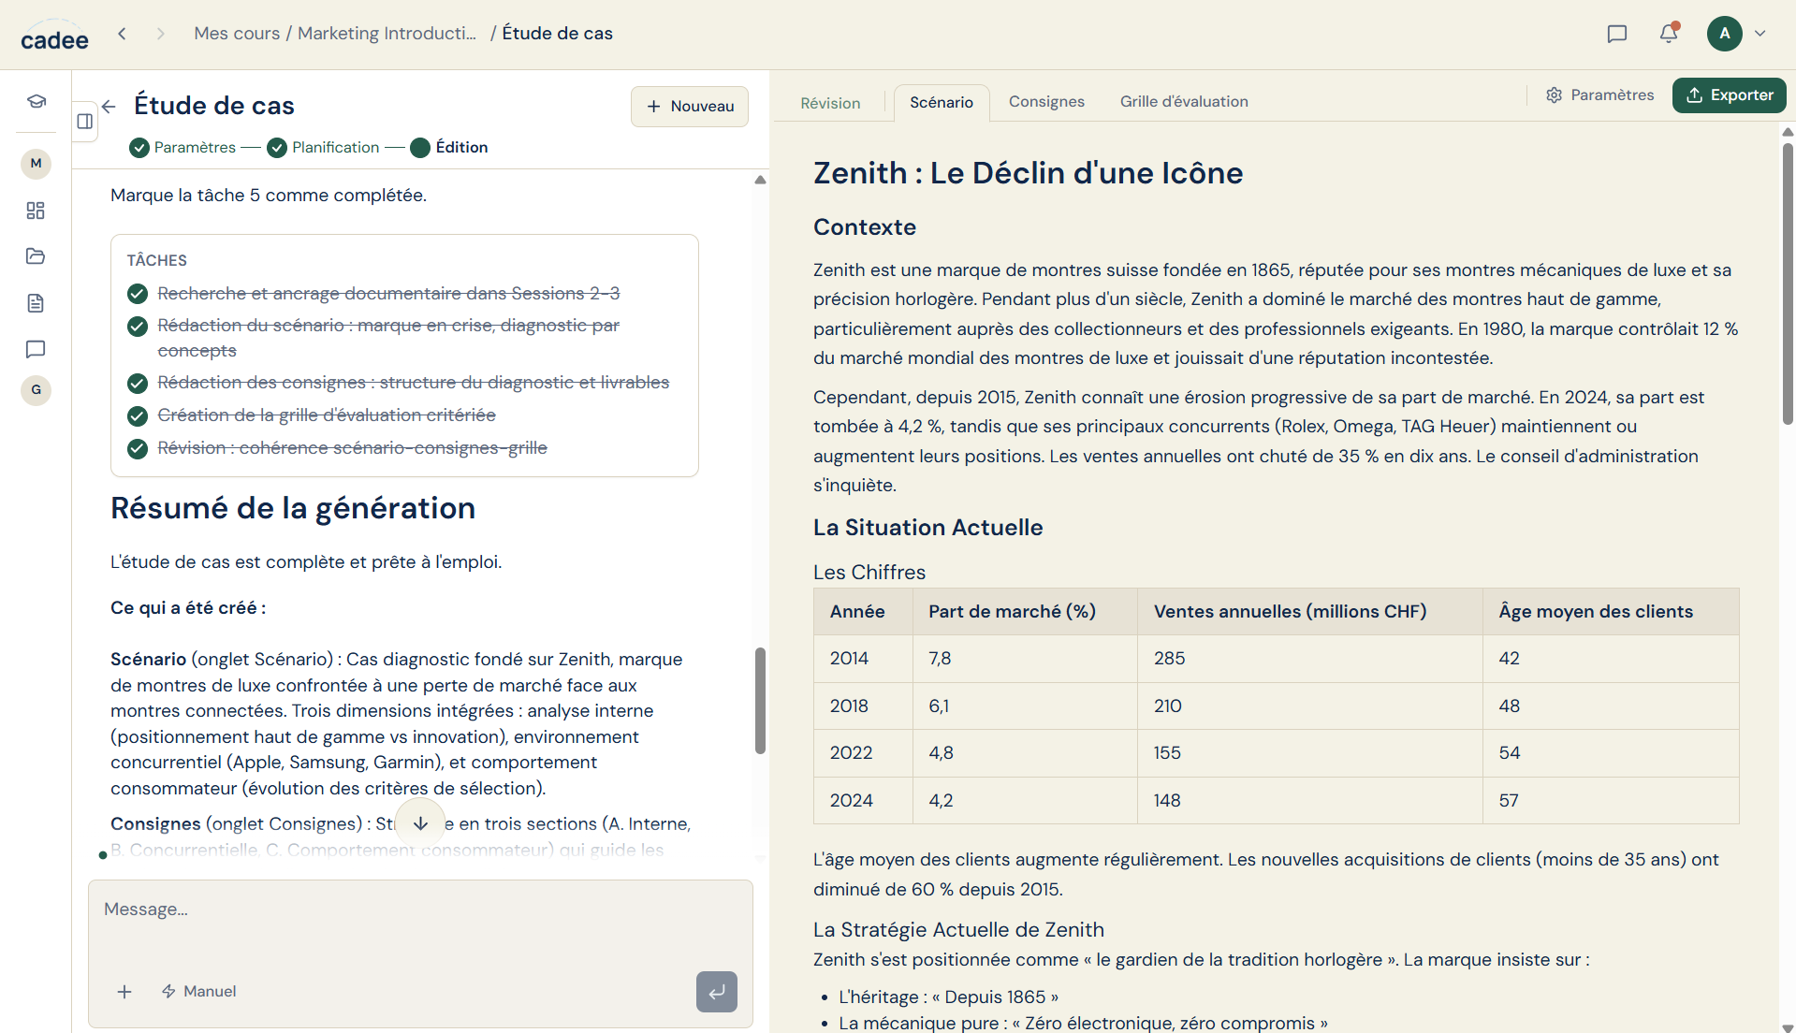
Task: Open the chat bubble icon in sidebar
Action: coord(36,349)
